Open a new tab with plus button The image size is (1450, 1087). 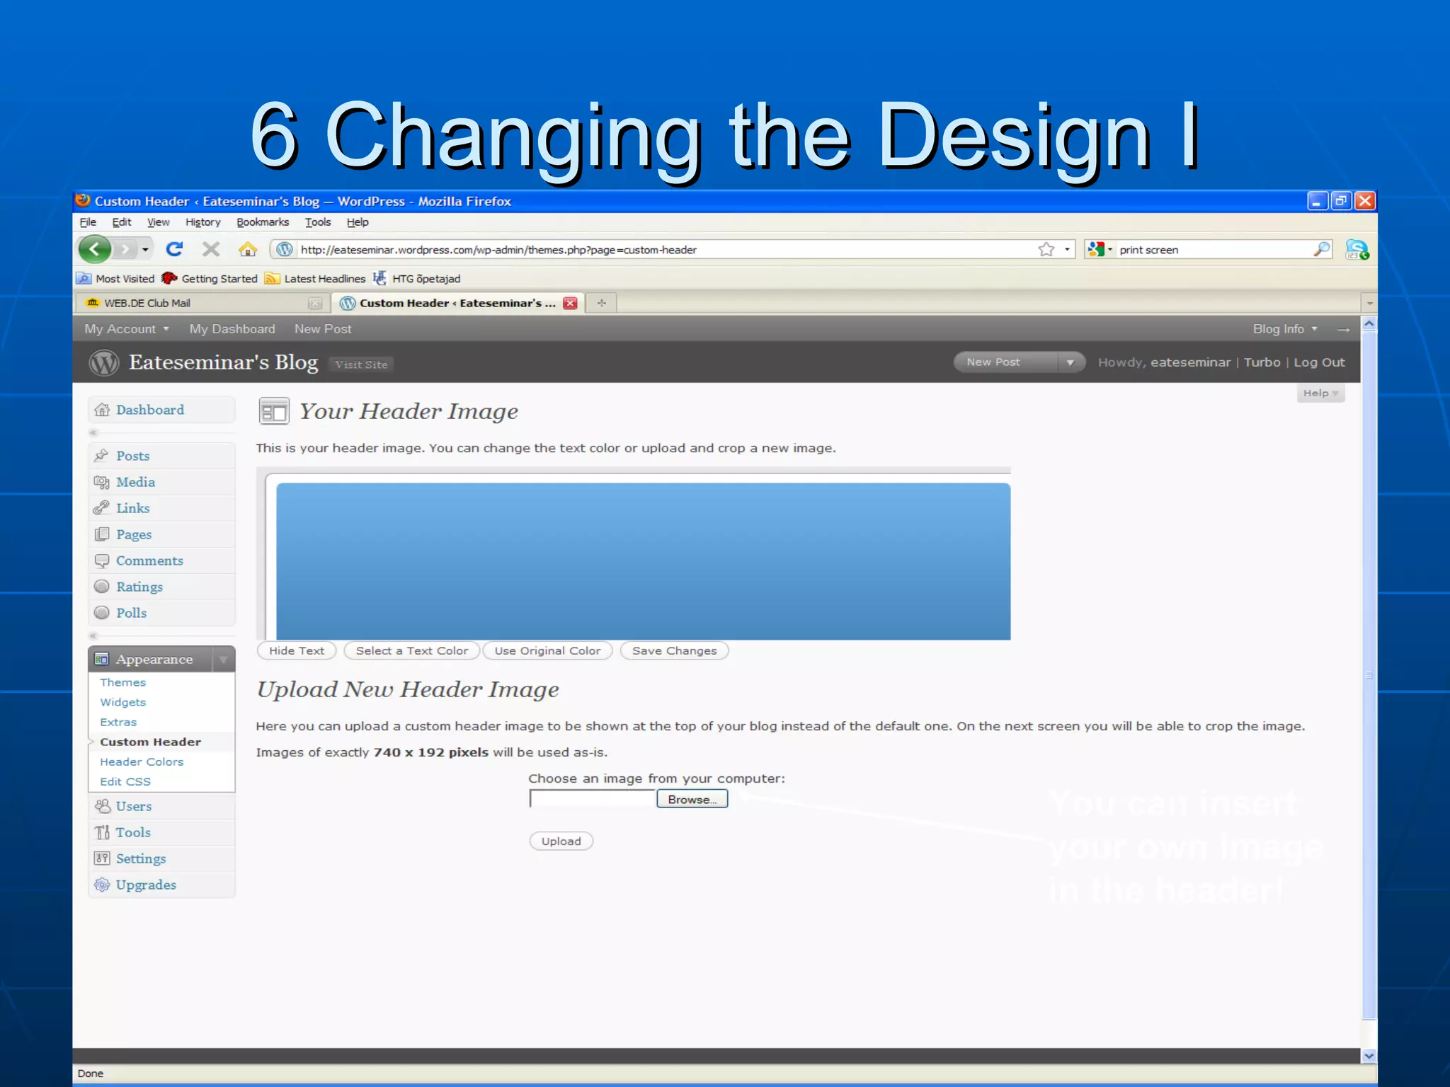click(602, 303)
